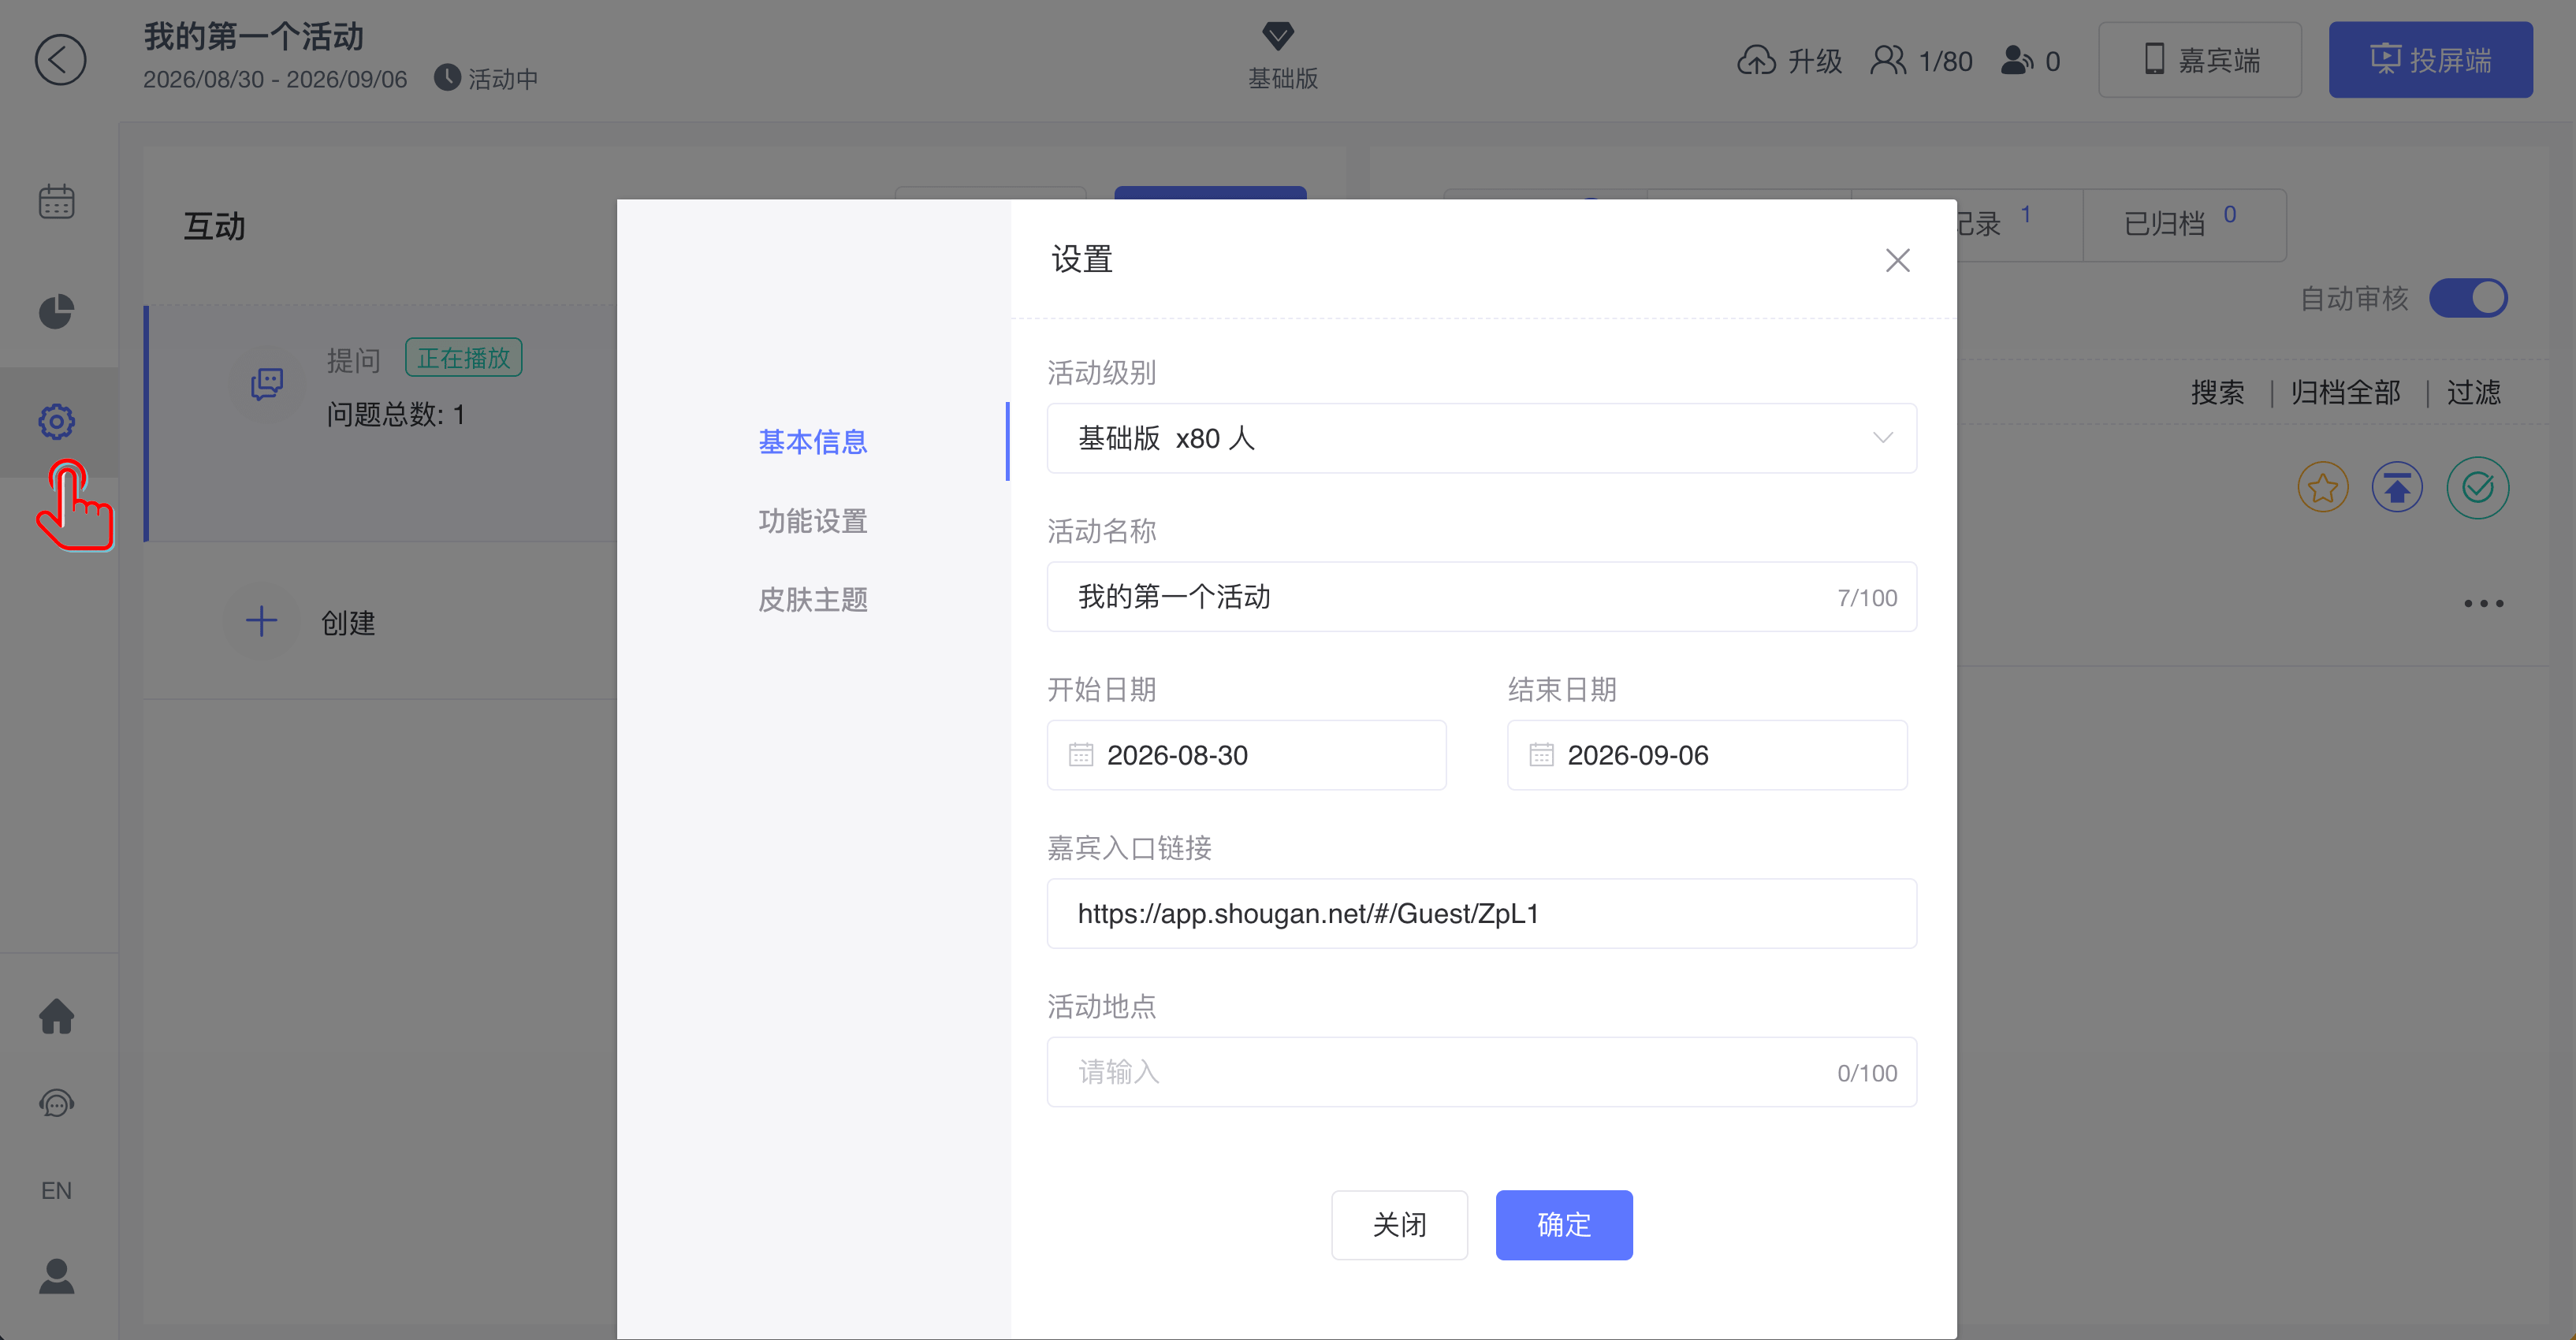Screen dimensions: 2576x1340
Task: Click the 搜索 link
Action: [x=2217, y=392]
